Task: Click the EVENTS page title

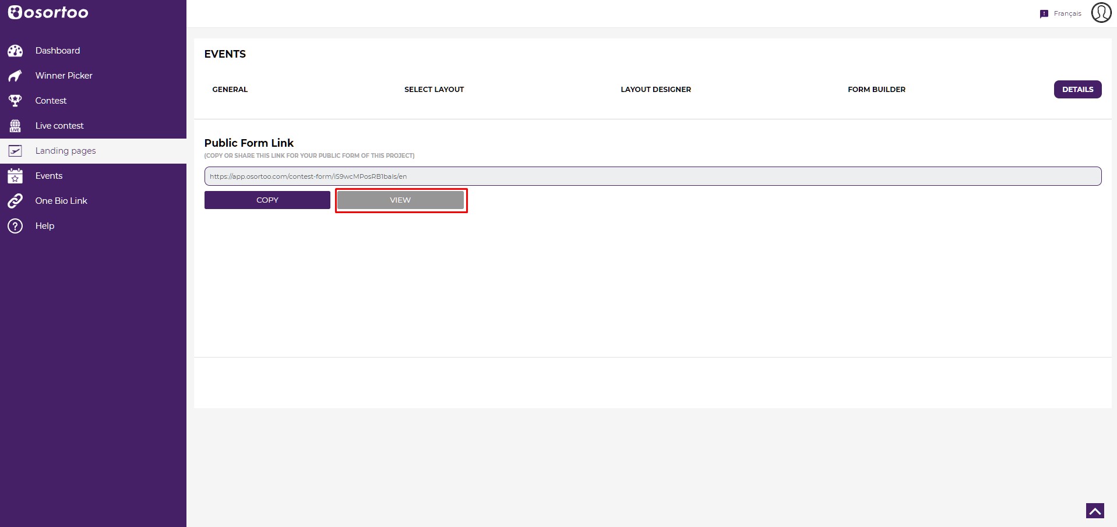Action: click(x=225, y=54)
